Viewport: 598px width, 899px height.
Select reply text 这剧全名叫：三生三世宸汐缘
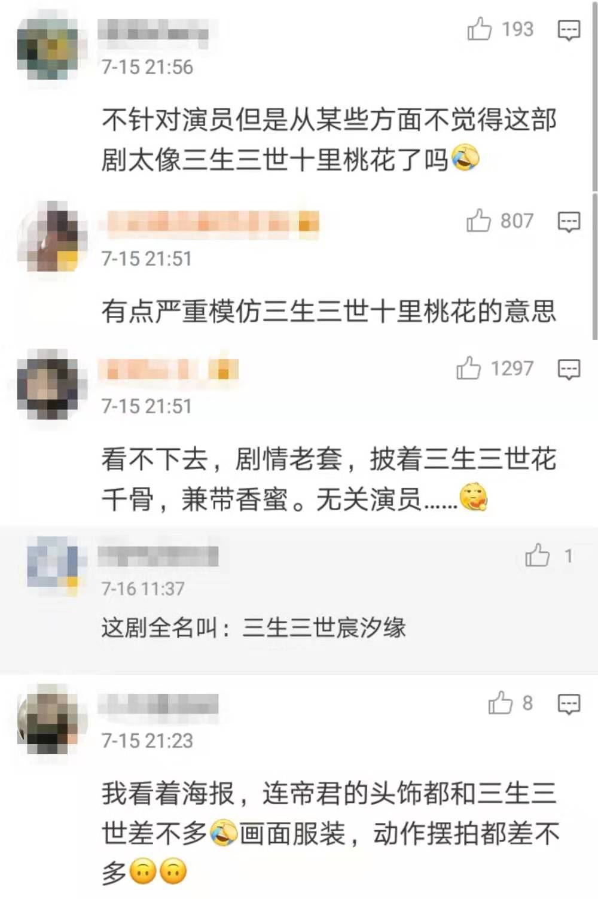(x=254, y=628)
